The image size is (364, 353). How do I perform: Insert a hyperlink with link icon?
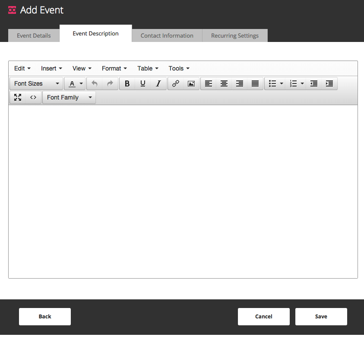(175, 83)
